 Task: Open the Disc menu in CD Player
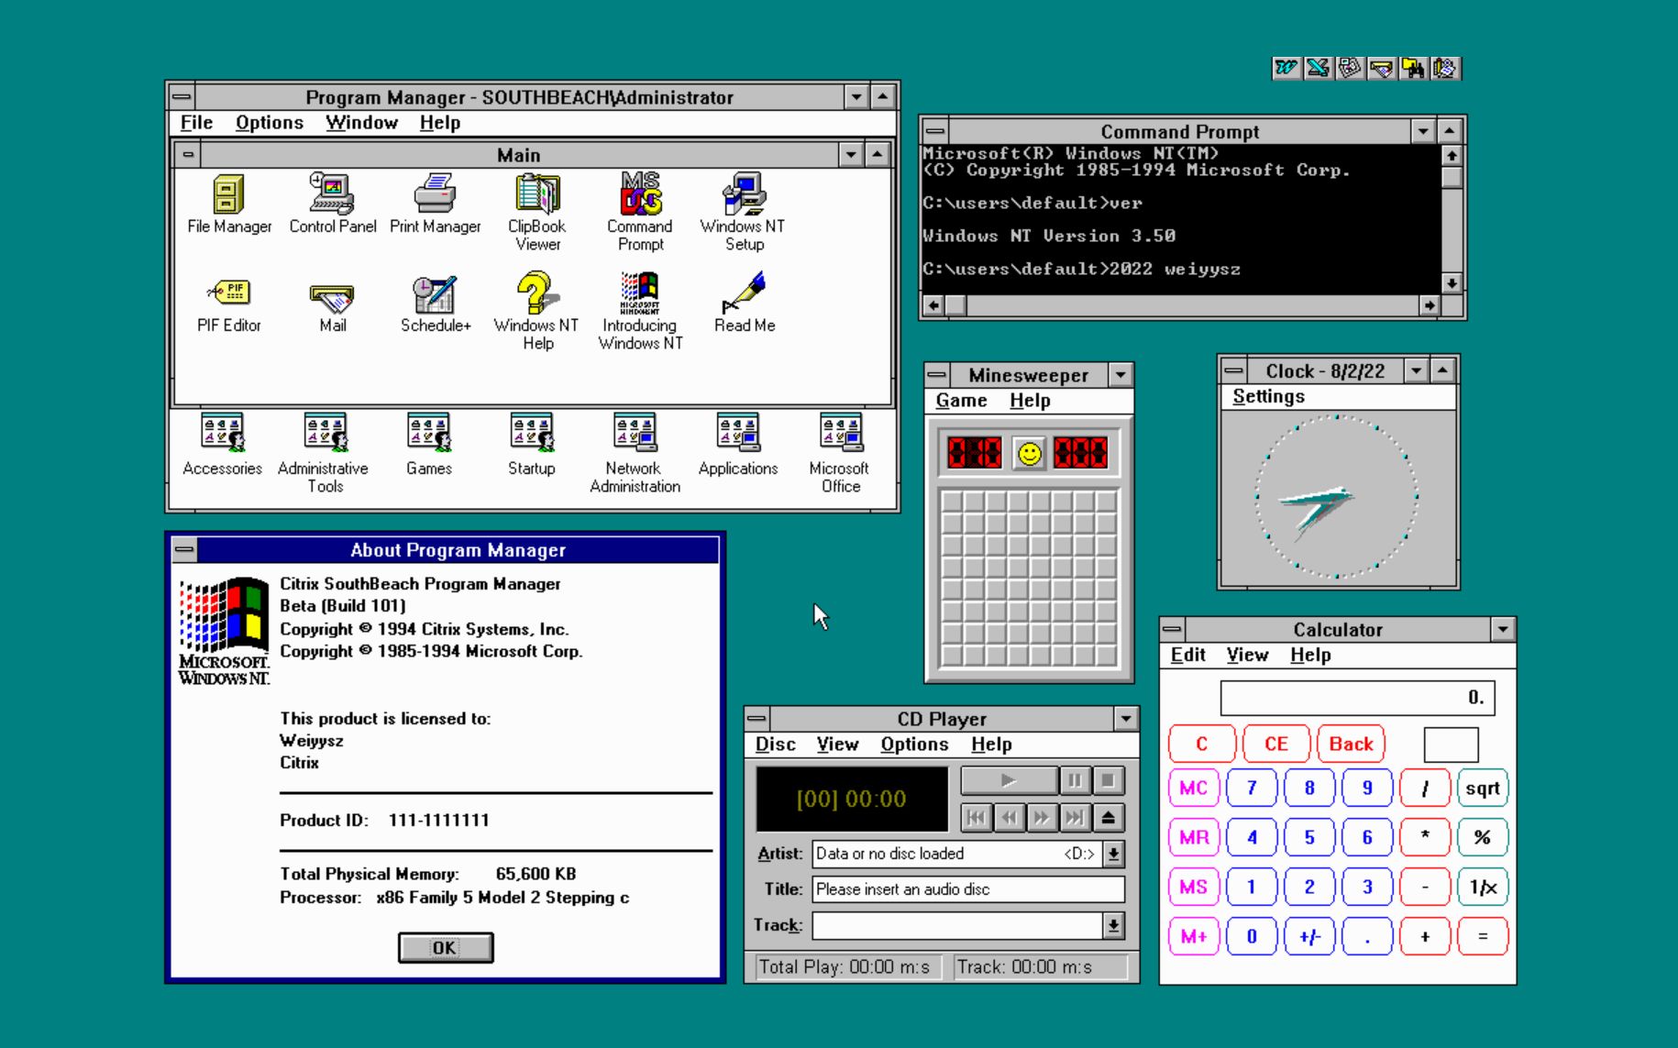tap(775, 745)
